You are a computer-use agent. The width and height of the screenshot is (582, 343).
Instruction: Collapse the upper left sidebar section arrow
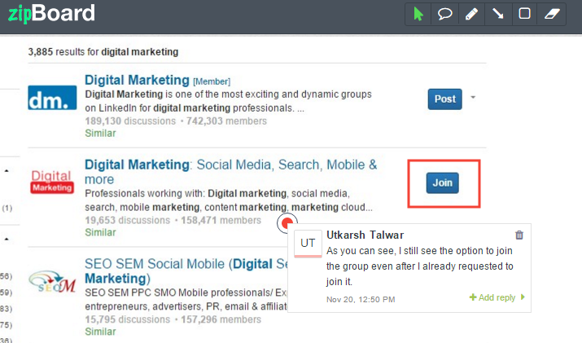pos(7,171)
